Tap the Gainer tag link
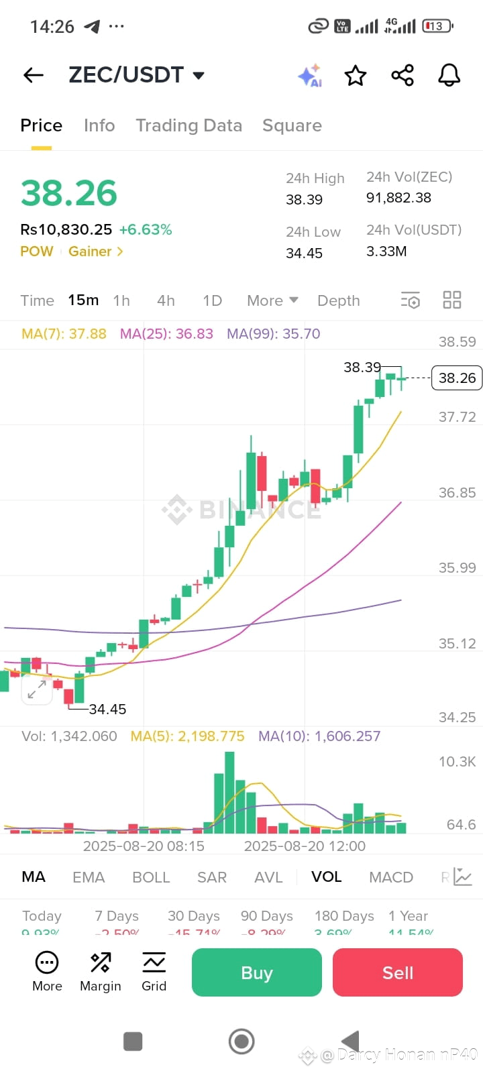The image size is (483, 1073). 90,251
